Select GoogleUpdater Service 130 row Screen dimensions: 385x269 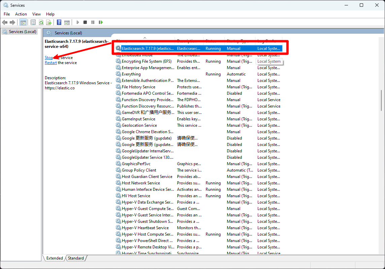coord(199,157)
